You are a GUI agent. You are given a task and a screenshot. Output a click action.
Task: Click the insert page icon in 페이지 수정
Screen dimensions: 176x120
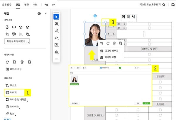pyautogui.click(x=15, y=62)
